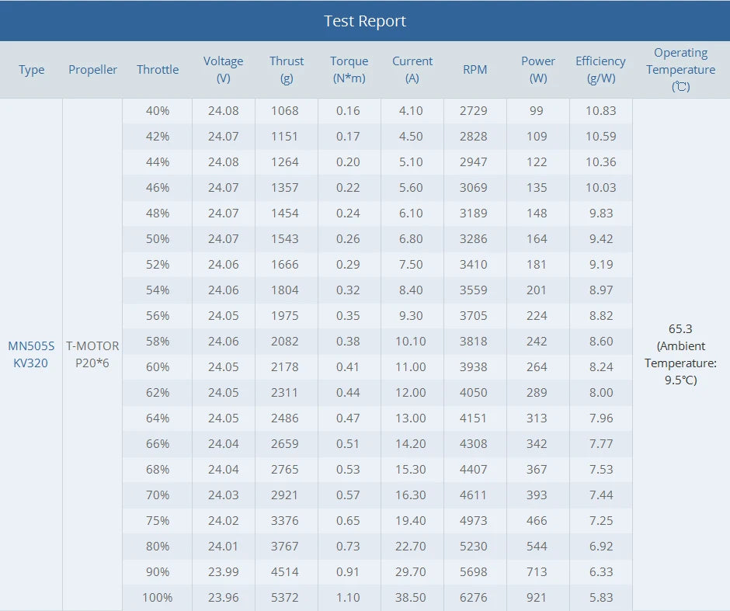Click the Efficiency (g/W) column header
Viewport: 730px width, 611px height.
(600, 70)
